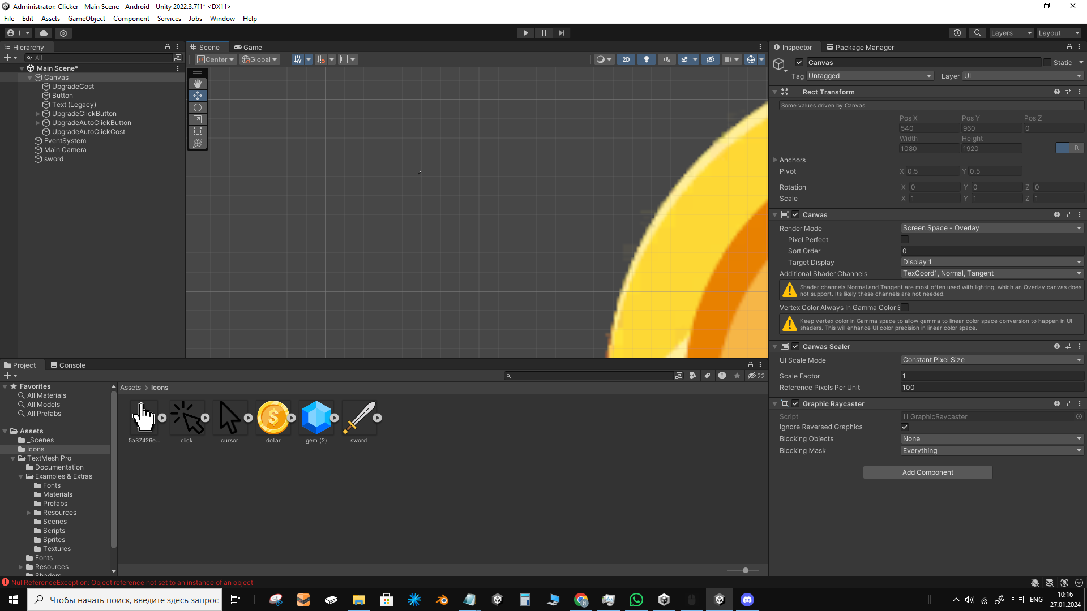The image size is (1087, 611).
Task: Click the Add Component button
Action: point(928,471)
